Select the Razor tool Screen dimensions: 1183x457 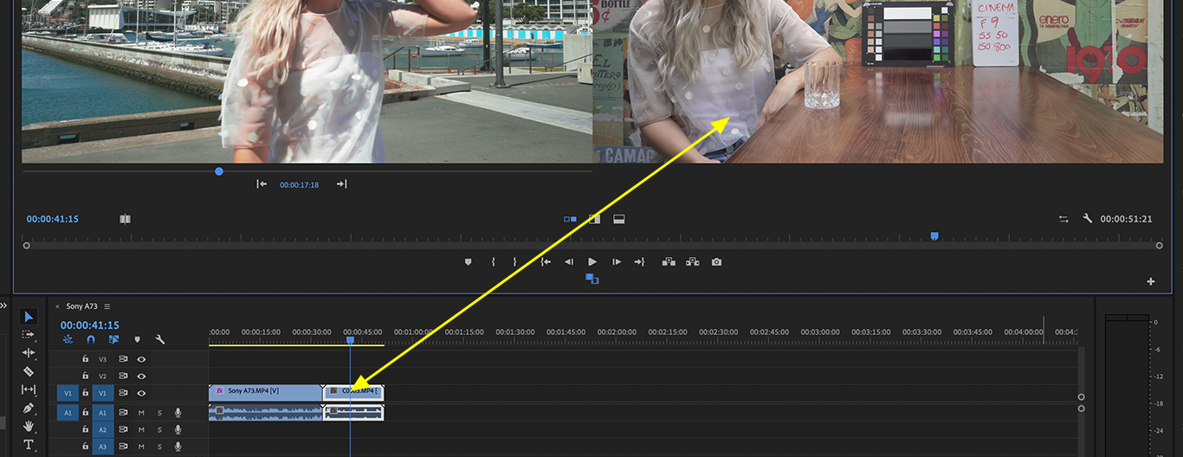pos(28,371)
